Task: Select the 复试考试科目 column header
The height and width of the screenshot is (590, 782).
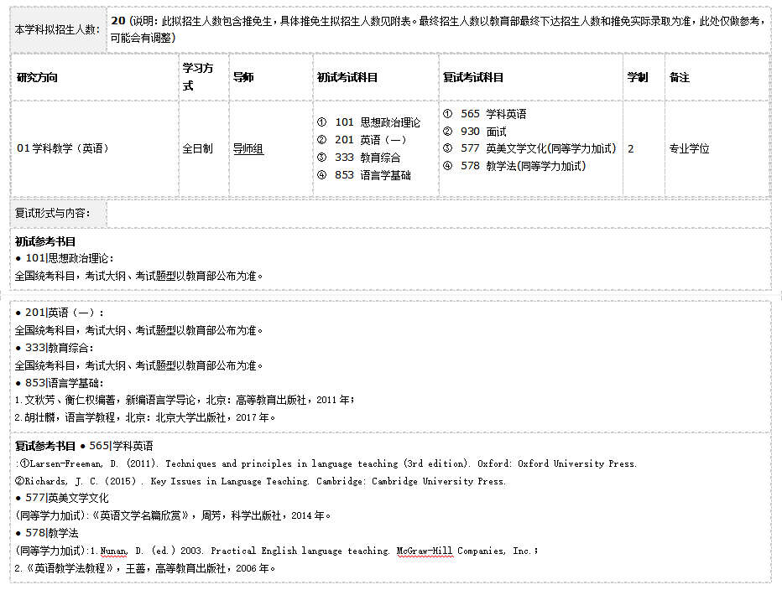Action: click(x=473, y=77)
